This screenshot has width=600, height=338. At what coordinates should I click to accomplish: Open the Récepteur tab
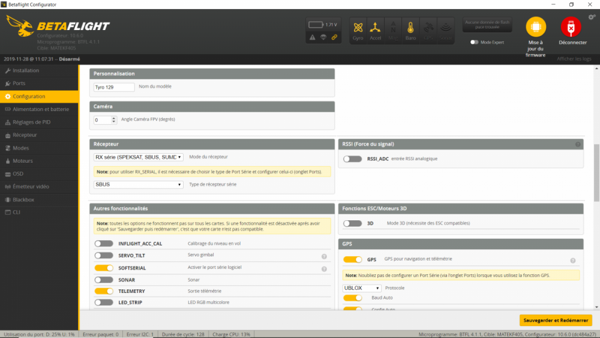(39, 135)
